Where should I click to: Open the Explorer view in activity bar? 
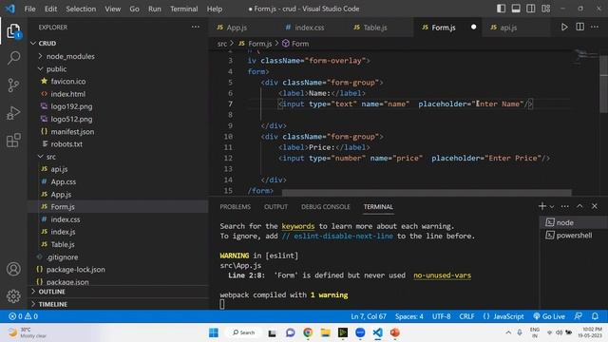[13, 31]
